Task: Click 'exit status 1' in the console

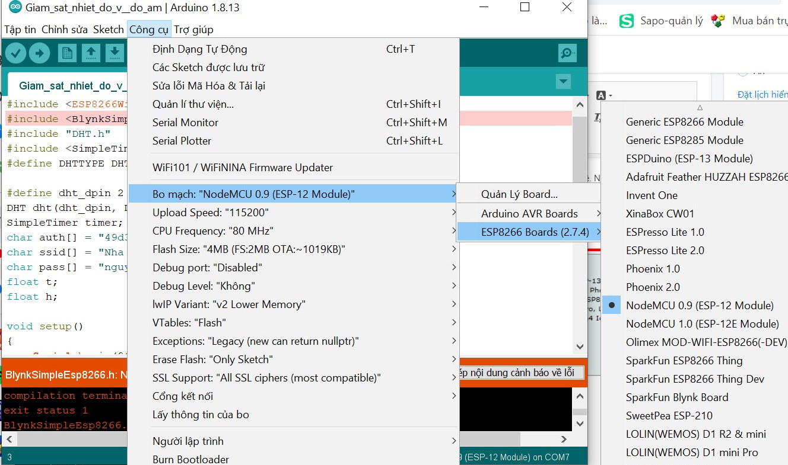Action: click(x=46, y=410)
